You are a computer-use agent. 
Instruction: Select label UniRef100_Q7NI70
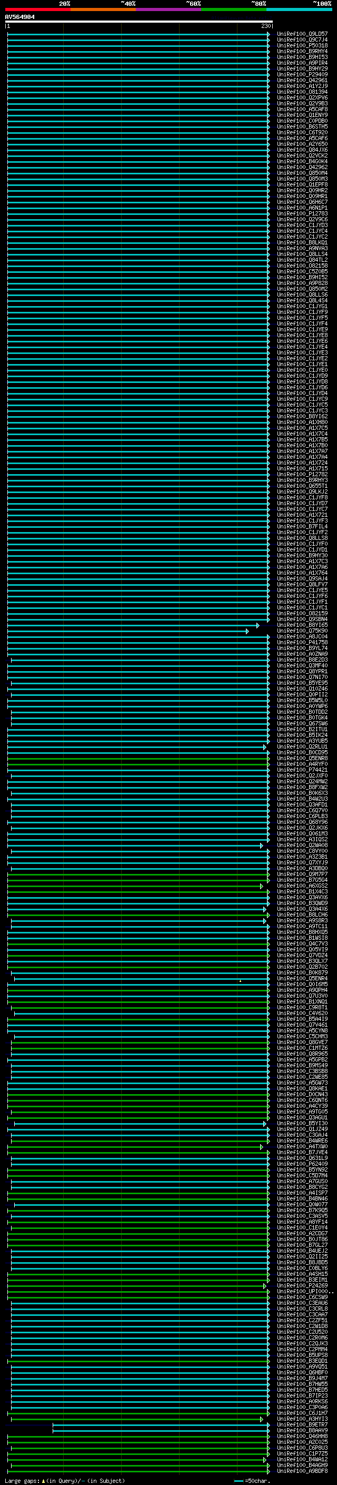302,677
